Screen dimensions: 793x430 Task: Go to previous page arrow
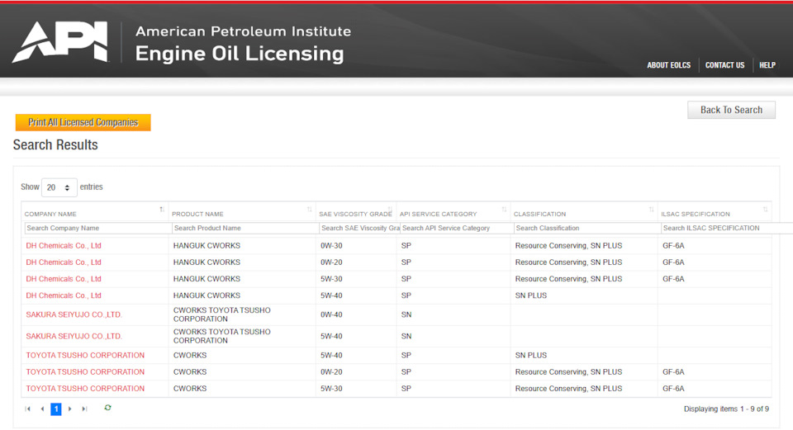(42, 409)
